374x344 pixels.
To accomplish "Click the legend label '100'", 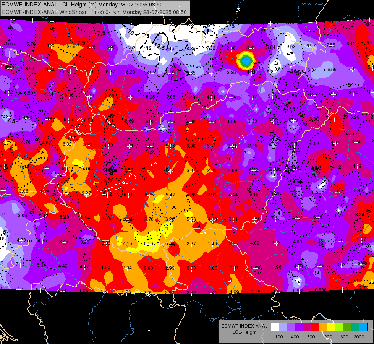I will [x=279, y=337].
